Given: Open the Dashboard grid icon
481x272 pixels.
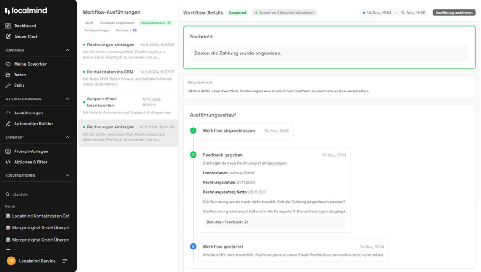Looking at the screenshot, I should (8, 26).
